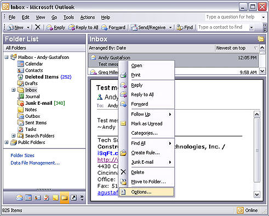The image size is (269, 216).
Task: Open the Junk E-mail folder
Action: pyautogui.click(x=41, y=103)
